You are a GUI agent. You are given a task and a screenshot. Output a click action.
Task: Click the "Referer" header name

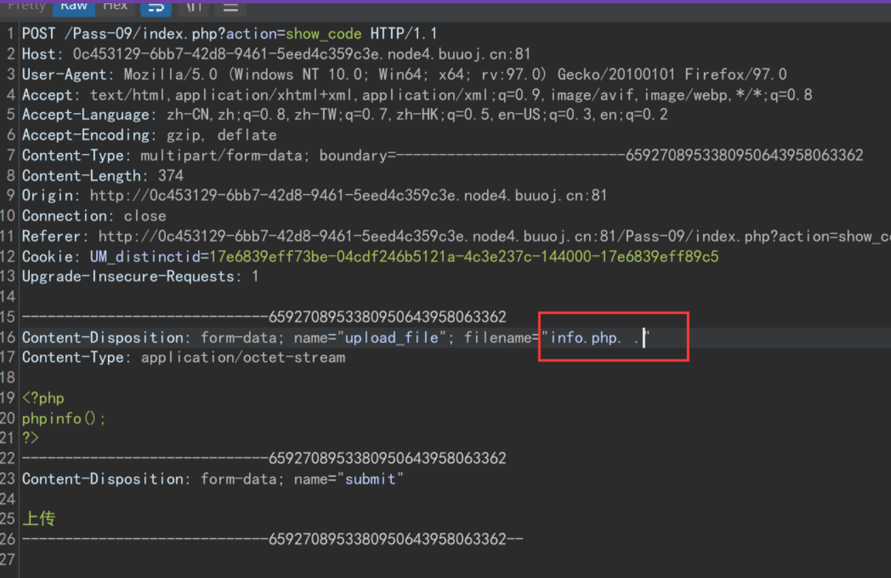click(x=52, y=237)
